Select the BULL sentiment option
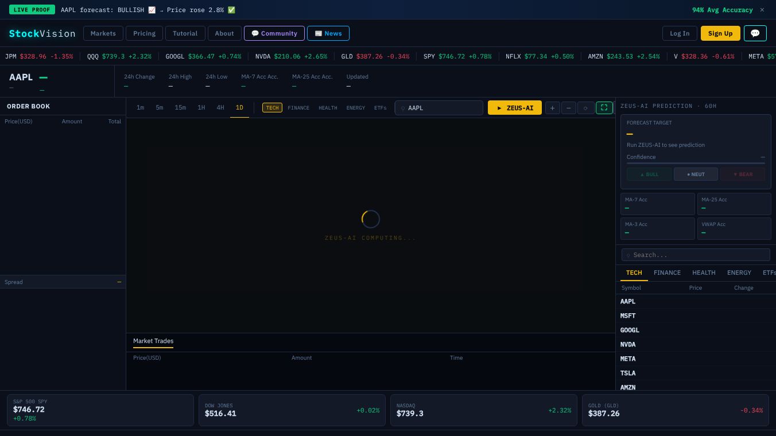 [x=649, y=174]
